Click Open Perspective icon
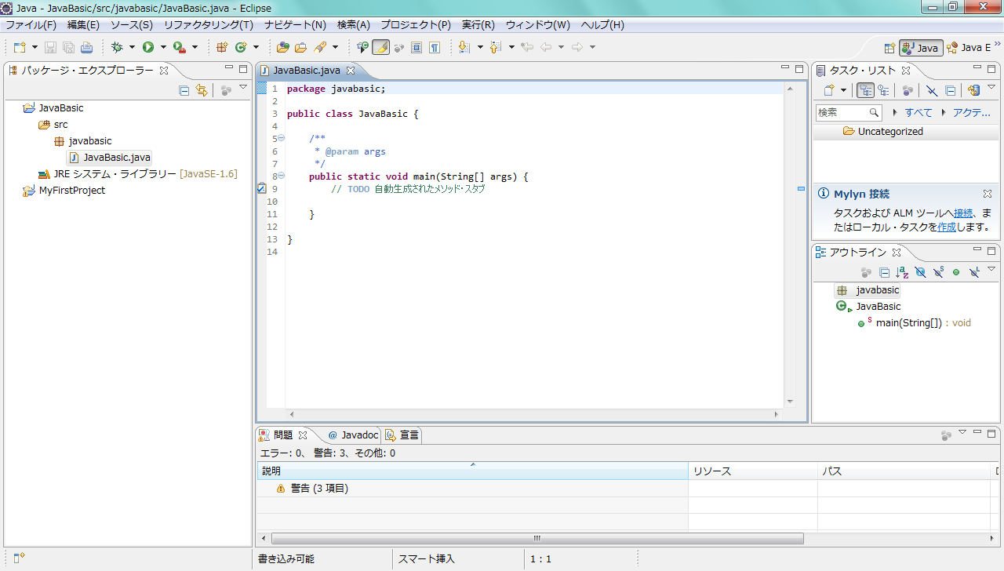Image resolution: width=1004 pixels, height=571 pixels. tap(889, 48)
